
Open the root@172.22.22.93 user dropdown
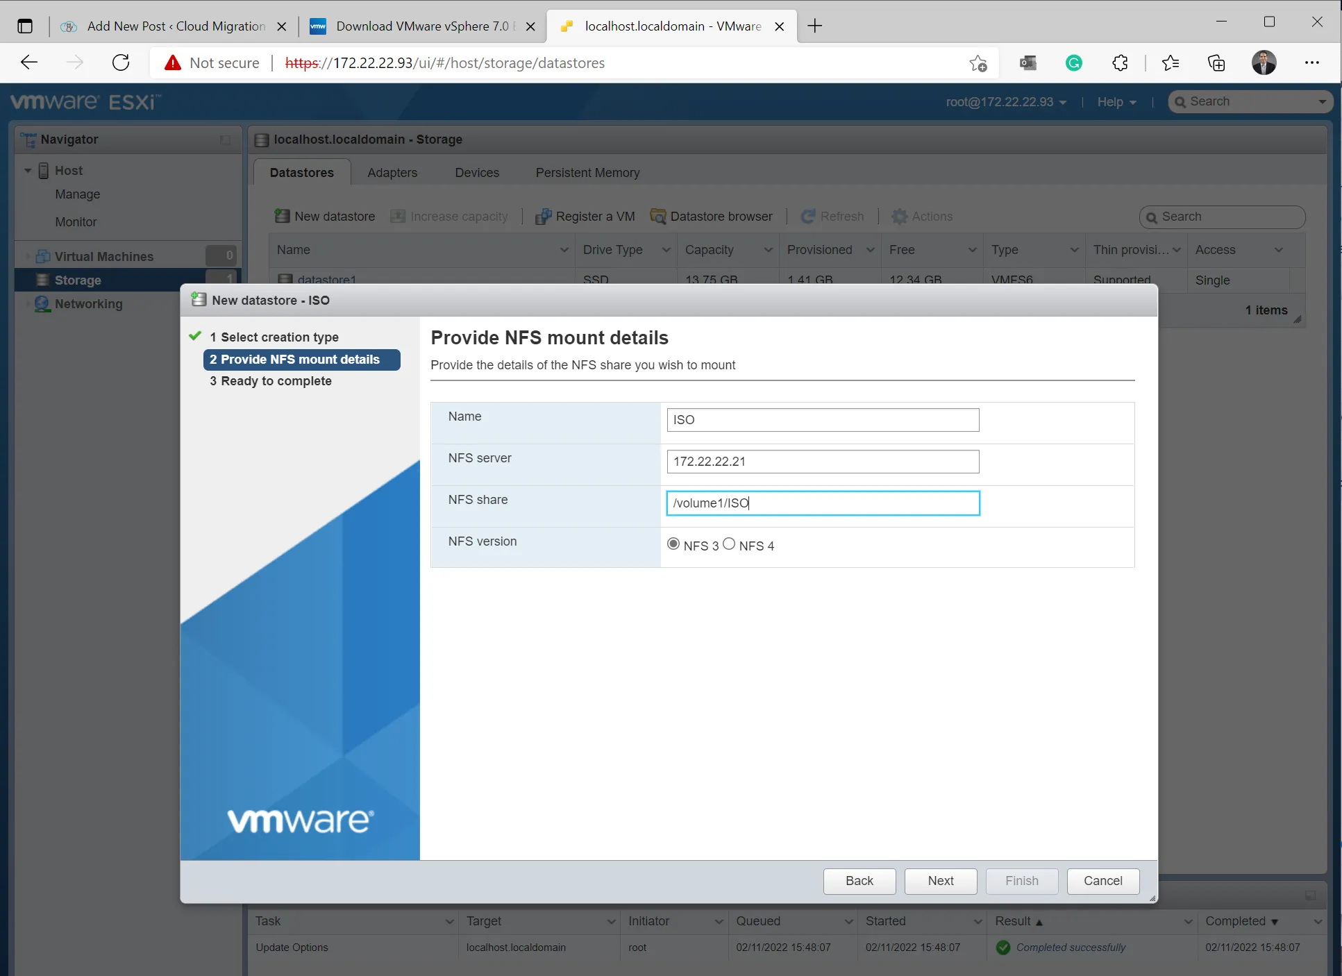[x=1006, y=102]
